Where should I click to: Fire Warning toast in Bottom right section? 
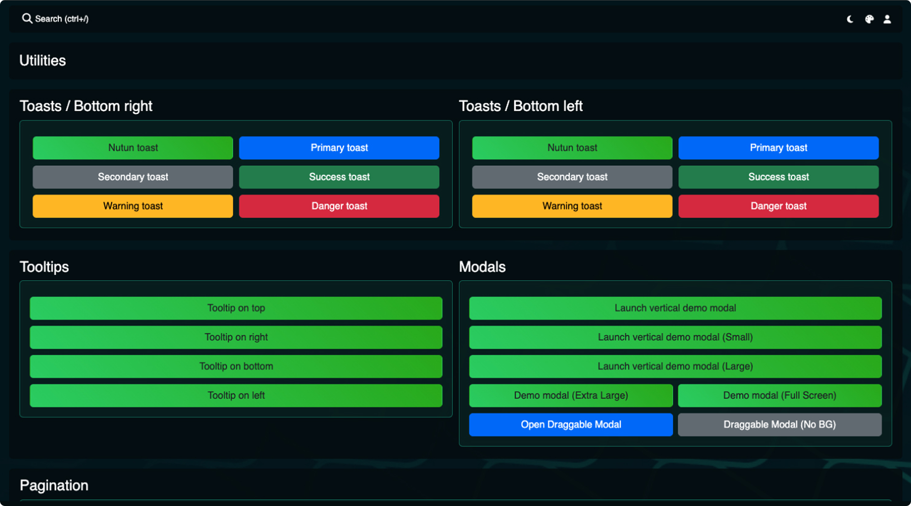coord(133,206)
